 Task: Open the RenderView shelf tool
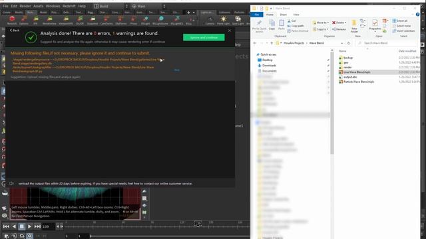(x=49, y=21)
